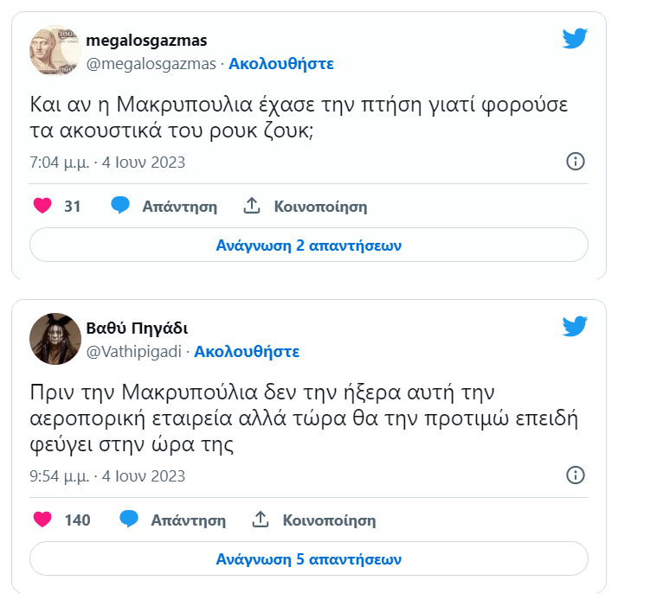Viewport: 663px width, 606px height.
Task: Open info icon on Βαθύ Πηγάδι tweet
Action: 576,475
